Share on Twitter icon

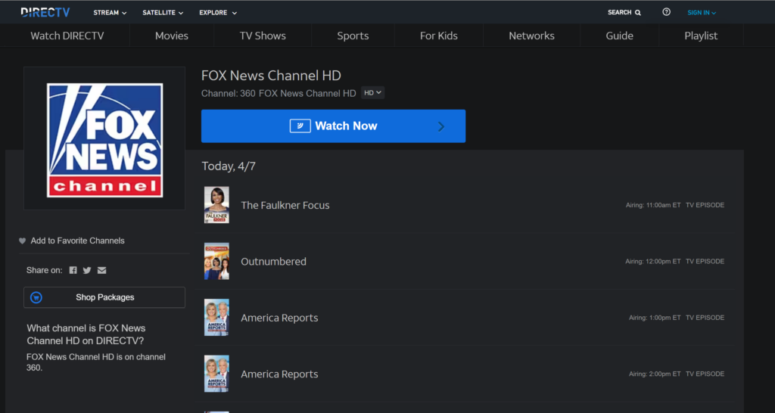[x=87, y=270]
